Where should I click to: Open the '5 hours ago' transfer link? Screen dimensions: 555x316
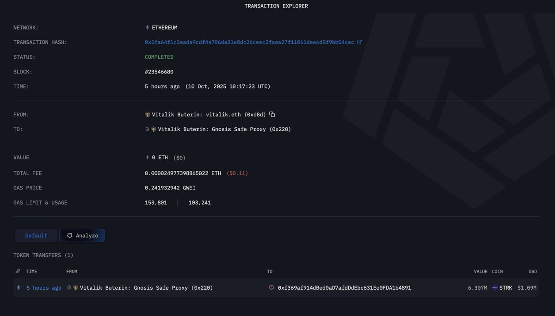point(44,288)
